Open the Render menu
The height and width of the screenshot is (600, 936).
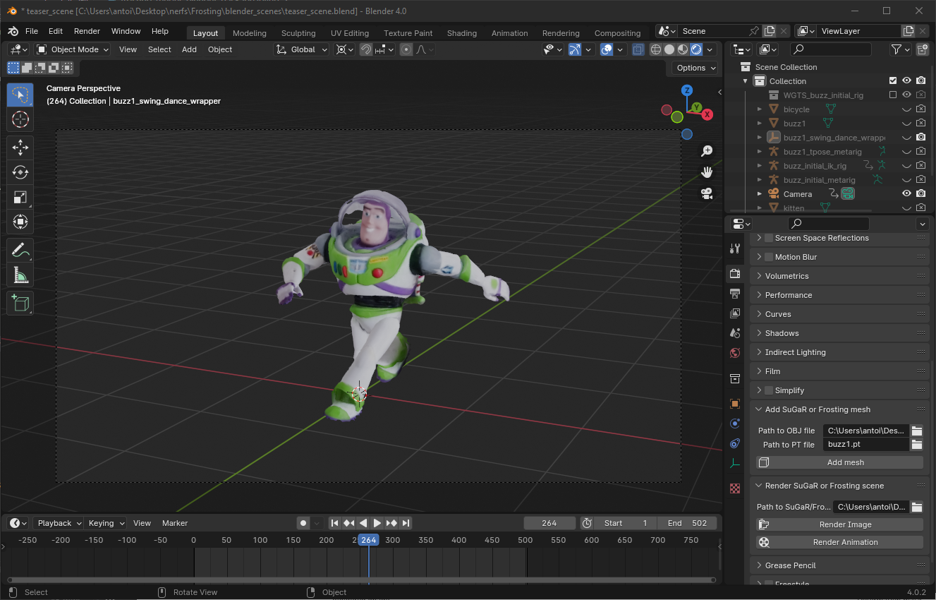[87, 31]
